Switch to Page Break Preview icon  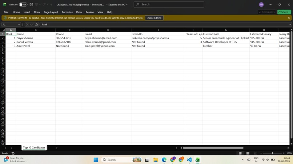(x=255, y=153)
